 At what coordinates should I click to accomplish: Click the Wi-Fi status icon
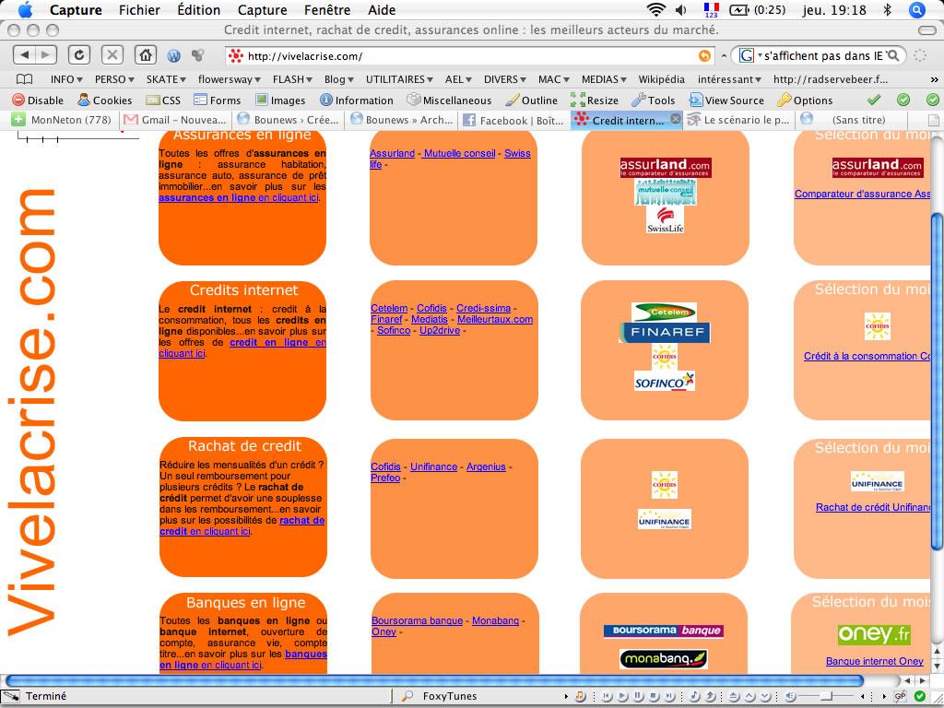(656, 9)
